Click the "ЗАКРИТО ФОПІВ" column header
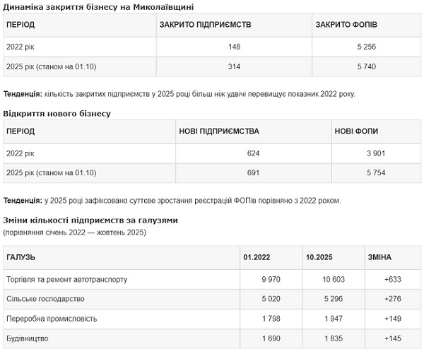The height and width of the screenshot is (354, 424). point(347,25)
